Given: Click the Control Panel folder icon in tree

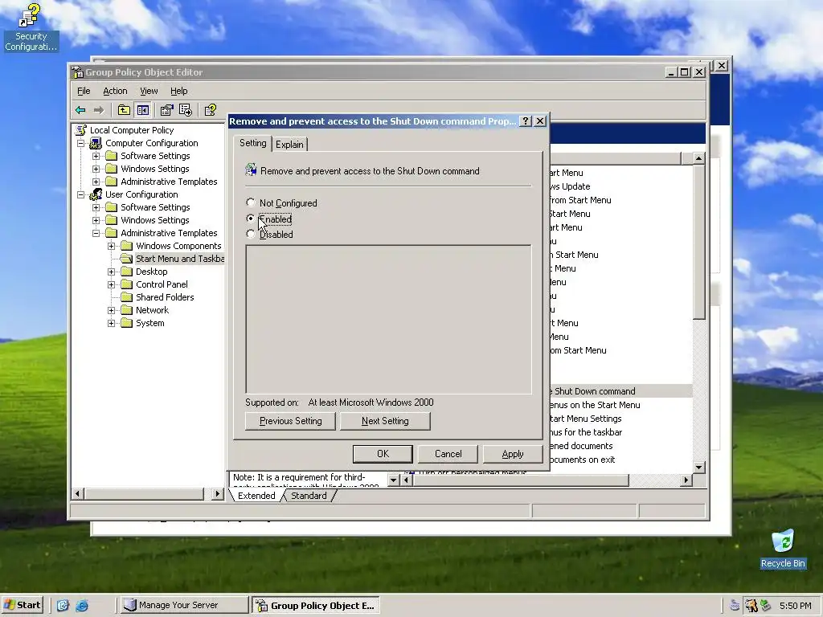Looking at the screenshot, I should 126,284.
